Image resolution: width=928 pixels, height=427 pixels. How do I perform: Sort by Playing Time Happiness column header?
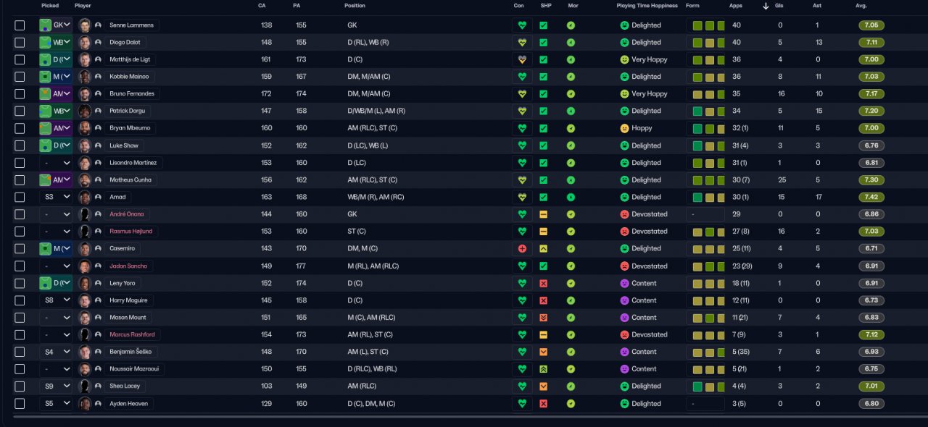point(647,6)
